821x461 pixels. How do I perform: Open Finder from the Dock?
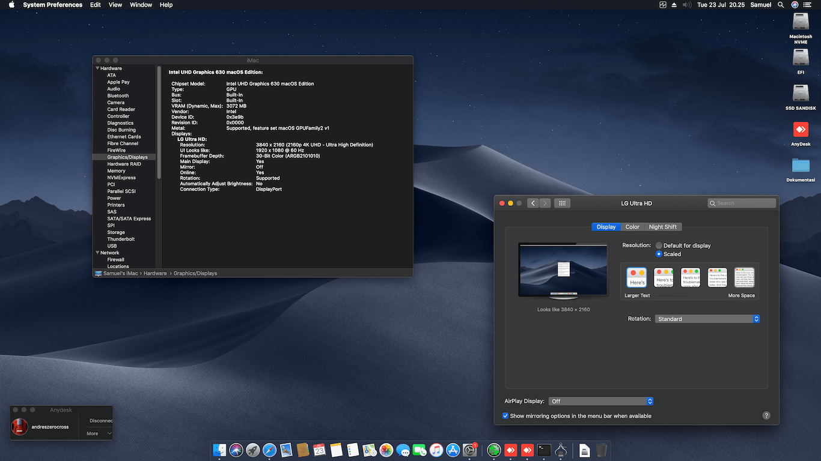219,450
